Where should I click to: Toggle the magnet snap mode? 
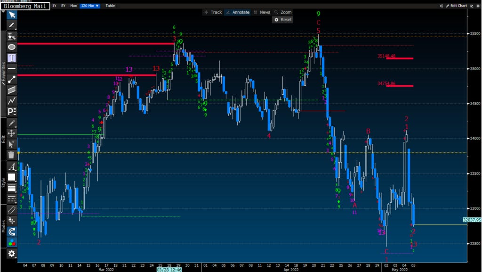pos(12,231)
